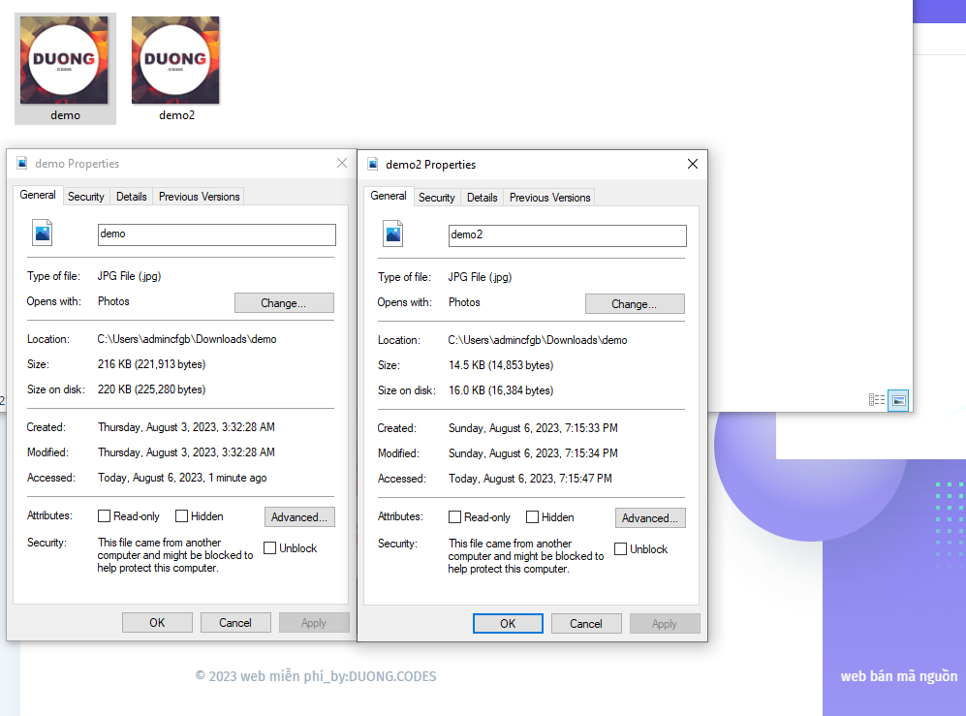This screenshot has width=966, height=716.
Task: Click Change button in demo2 Properties
Action: [x=635, y=304]
